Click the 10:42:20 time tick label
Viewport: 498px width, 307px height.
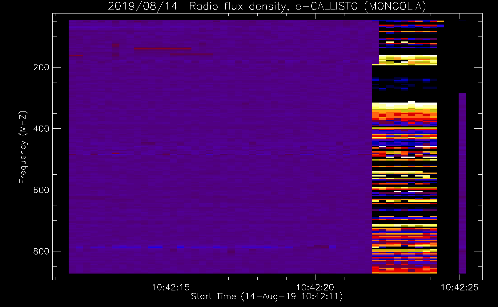[315, 287]
